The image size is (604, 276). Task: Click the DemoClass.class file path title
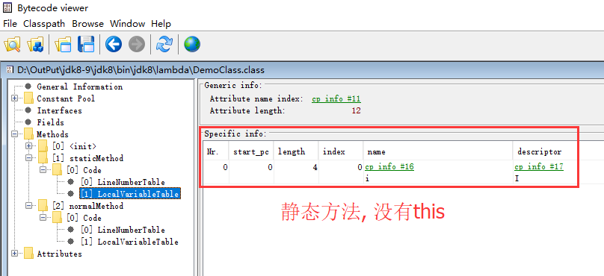tap(141, 70)
